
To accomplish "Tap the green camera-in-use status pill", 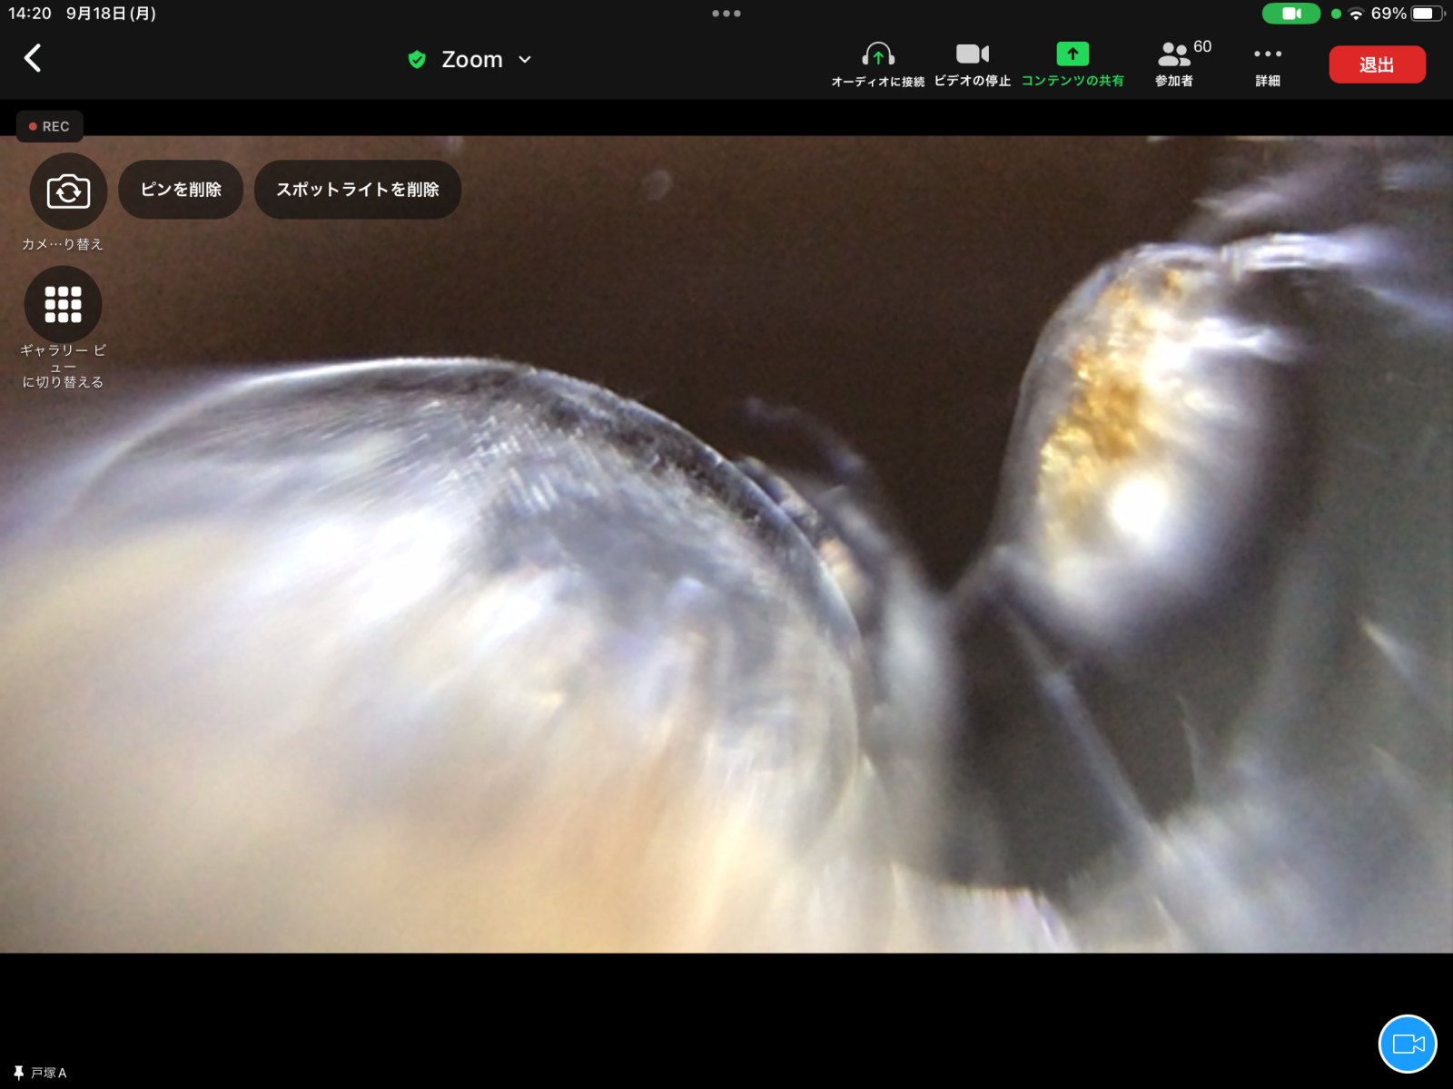I will [1290, 14].
